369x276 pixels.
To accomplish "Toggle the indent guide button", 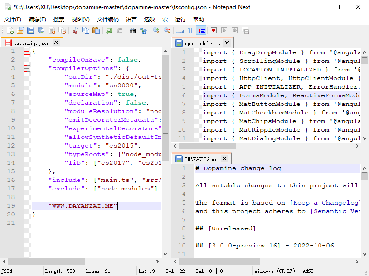I will pos(201,30).
